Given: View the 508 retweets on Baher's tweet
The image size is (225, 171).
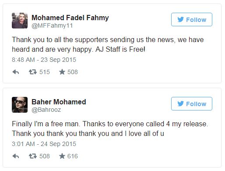Looking at the screenshot, I should point(45,156).
